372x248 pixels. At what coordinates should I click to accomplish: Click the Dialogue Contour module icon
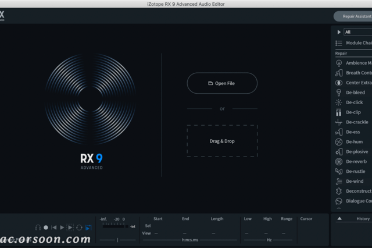(x=339, y=201)
